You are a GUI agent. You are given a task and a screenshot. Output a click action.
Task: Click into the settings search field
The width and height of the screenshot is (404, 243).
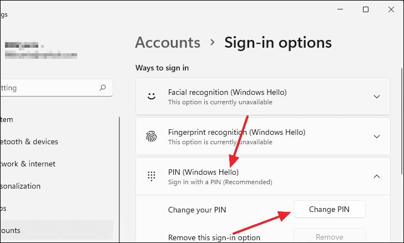click(x=57, y=88)
